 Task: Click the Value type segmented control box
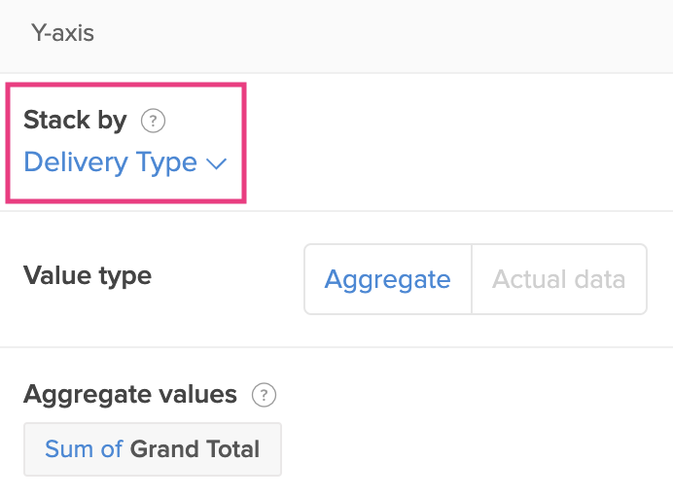coord(476,279)
